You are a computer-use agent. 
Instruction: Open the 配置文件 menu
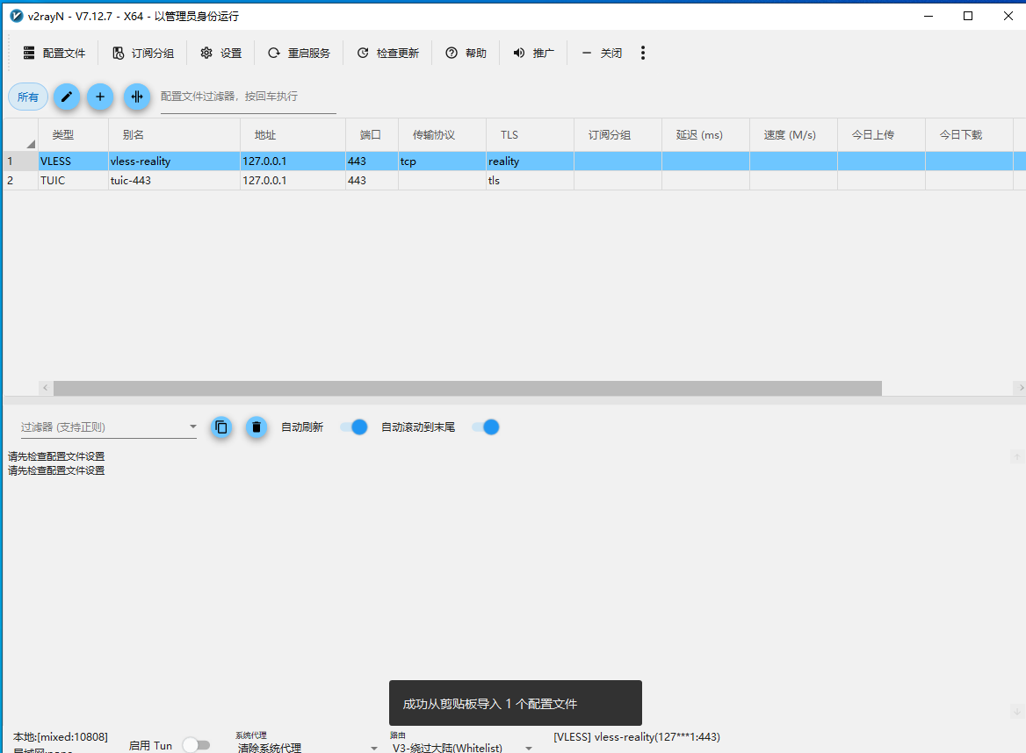(x=54, y=54)
